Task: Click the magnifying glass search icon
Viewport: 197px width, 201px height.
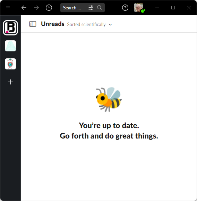Action: (x=100, y=8)
